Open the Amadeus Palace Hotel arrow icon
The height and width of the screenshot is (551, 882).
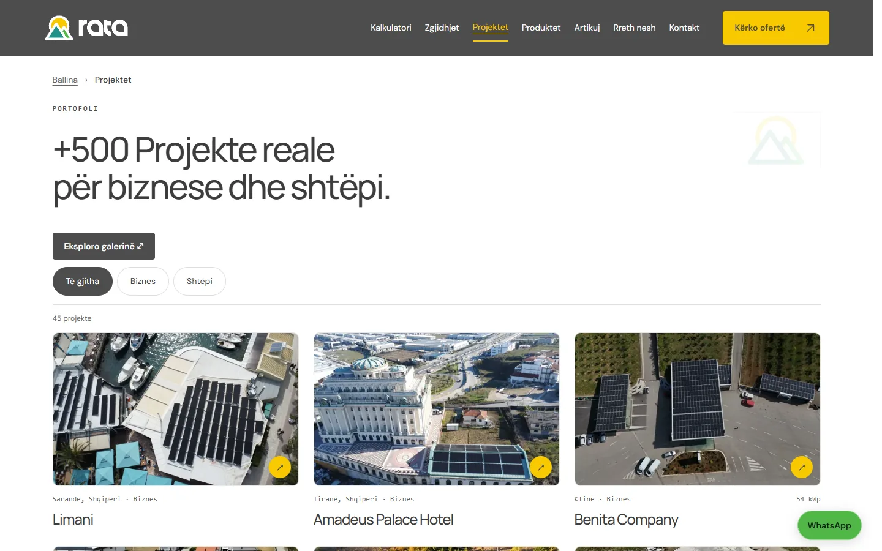(541, 467)
